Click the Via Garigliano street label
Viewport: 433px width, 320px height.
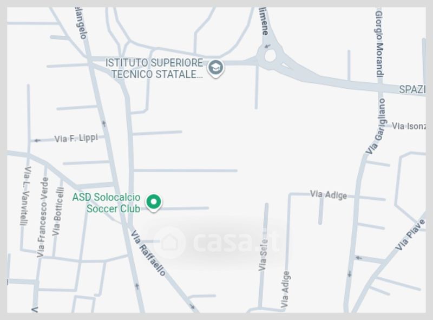(376, 126)
